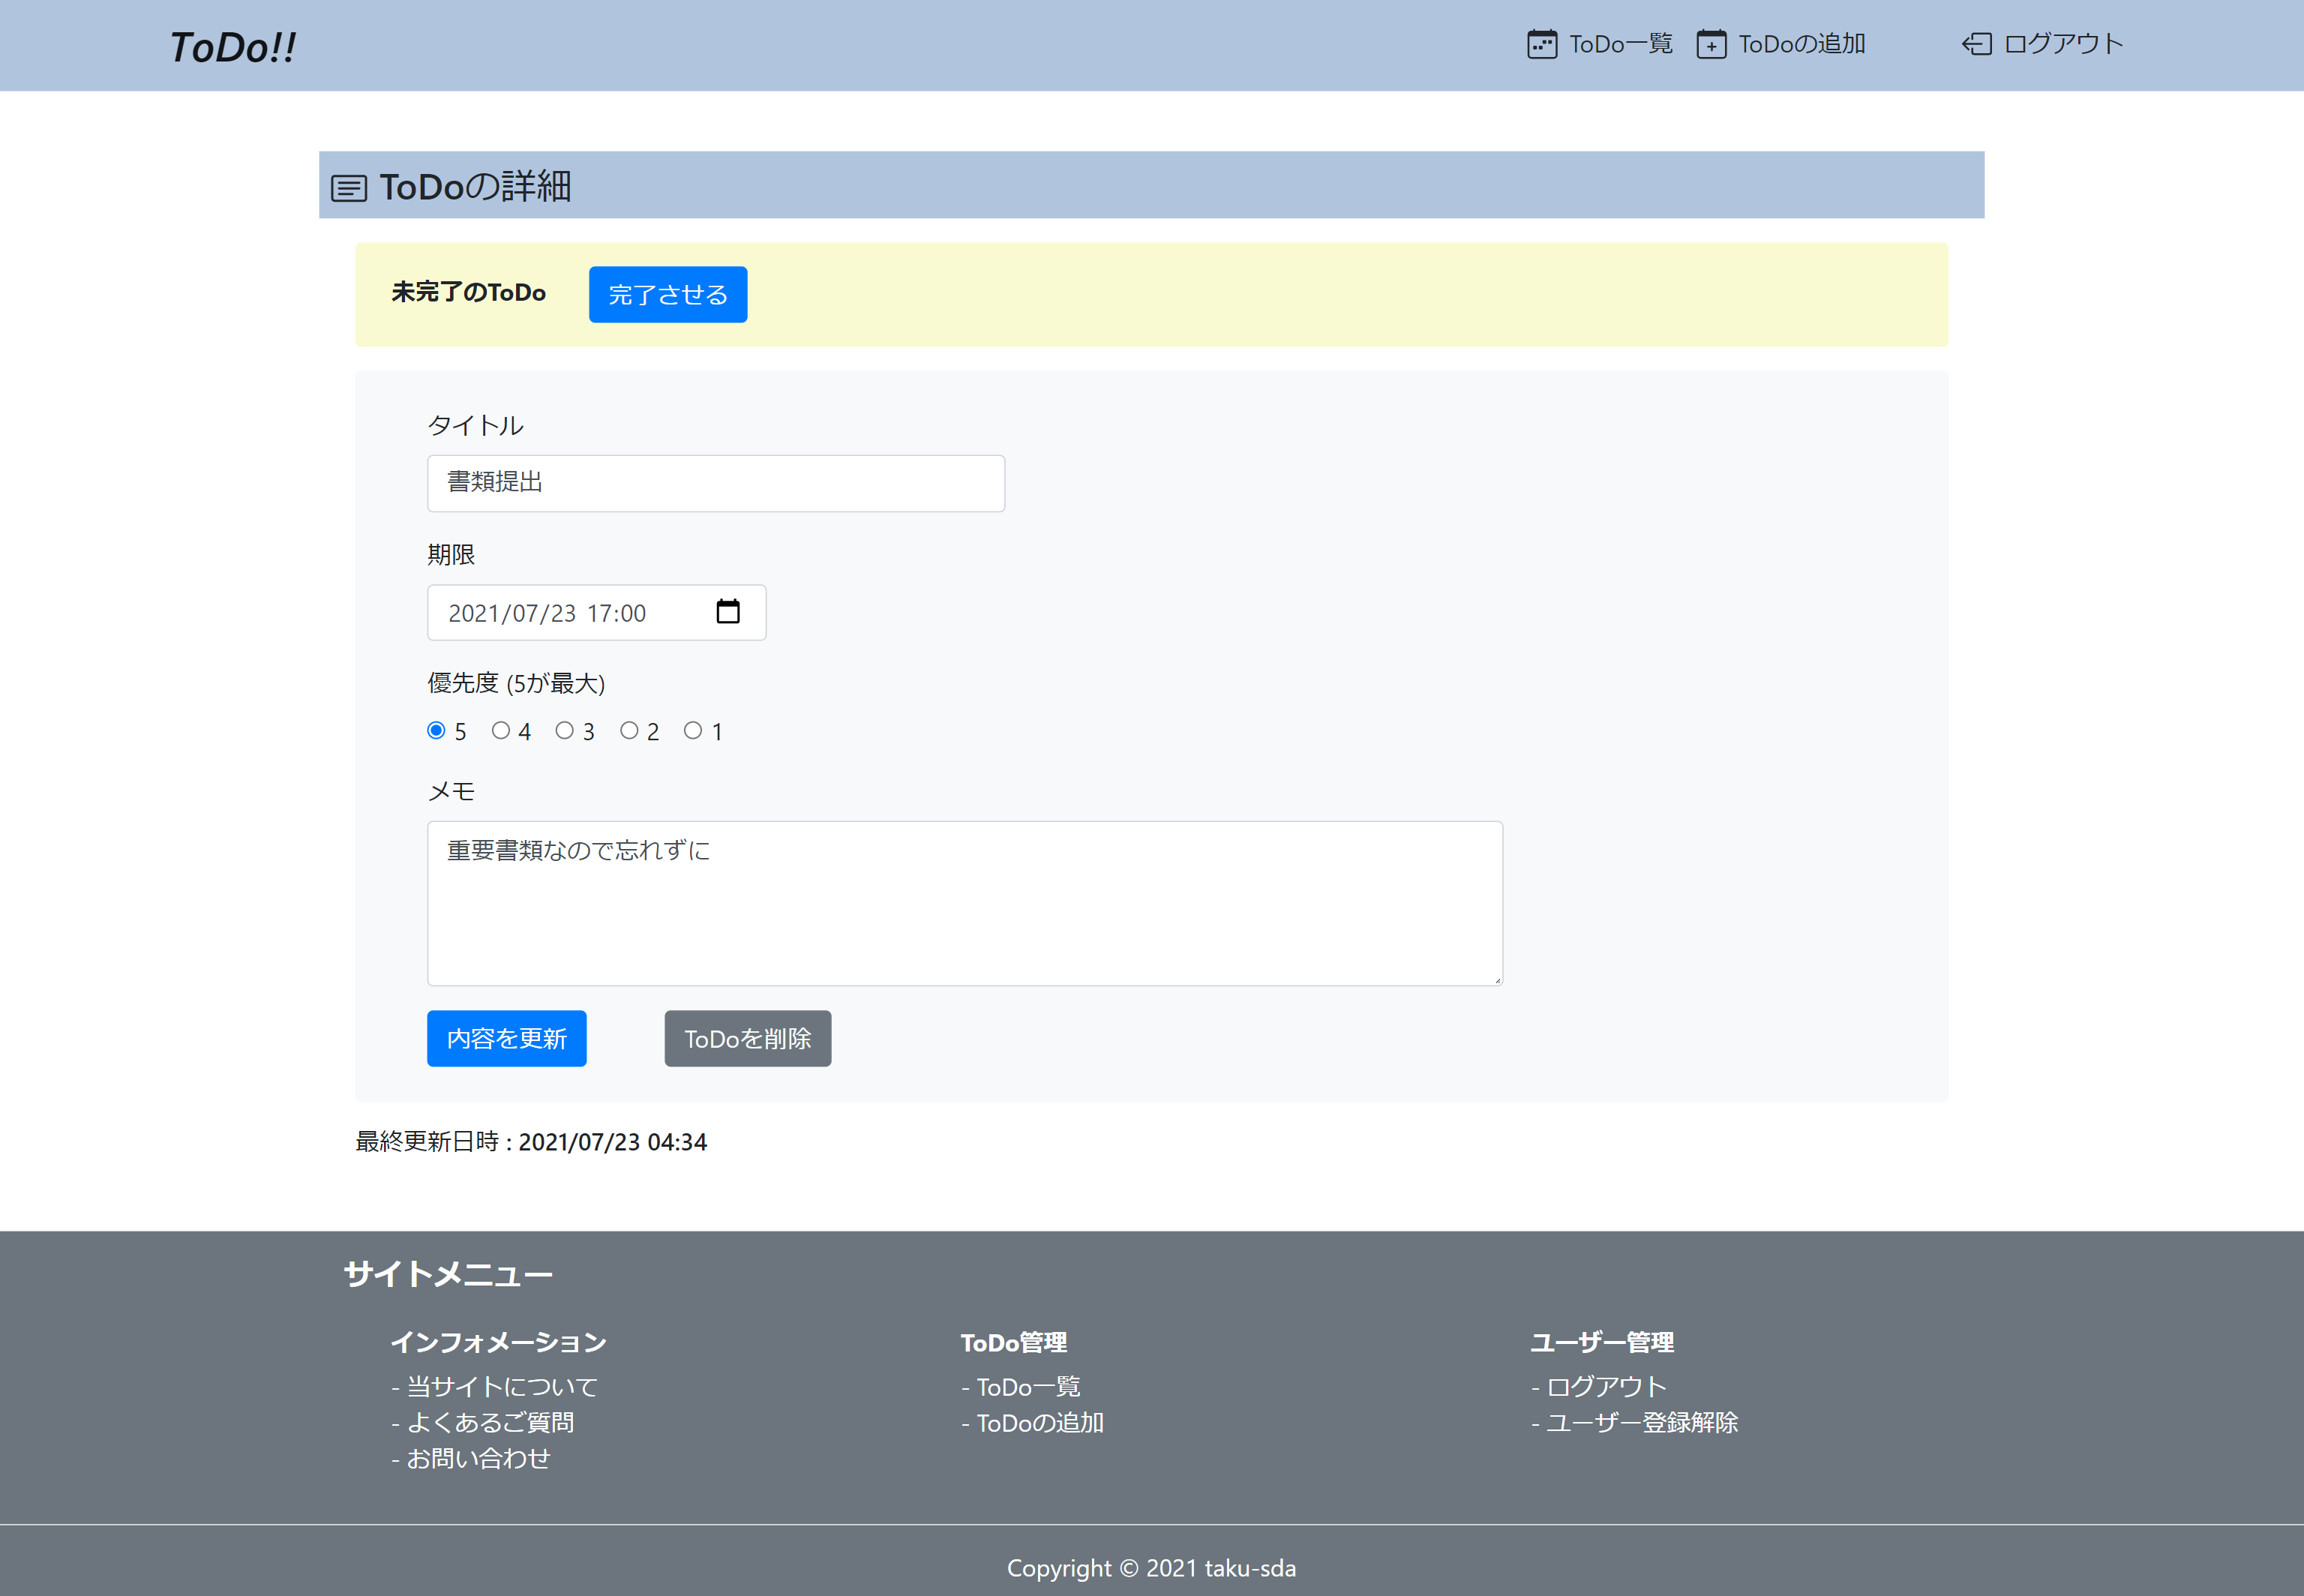The height and width of the screenshot is (1596, 2304).
Task: Click the 期限 date-time field
Action: (596, 612)
